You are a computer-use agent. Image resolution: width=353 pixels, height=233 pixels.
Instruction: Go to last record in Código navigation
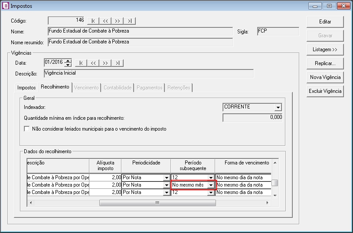pyautogui.click(x=130, y=21)
